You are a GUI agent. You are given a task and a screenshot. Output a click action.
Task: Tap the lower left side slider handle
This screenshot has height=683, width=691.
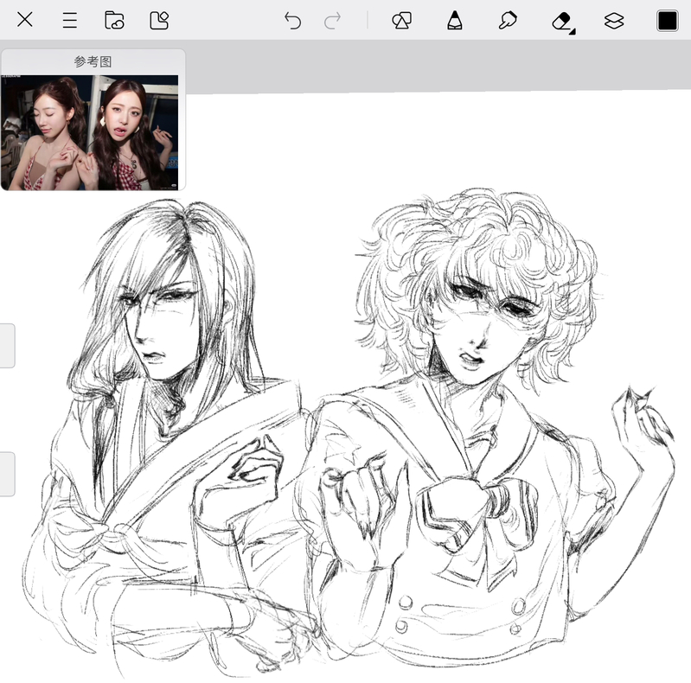coord(7,474)
